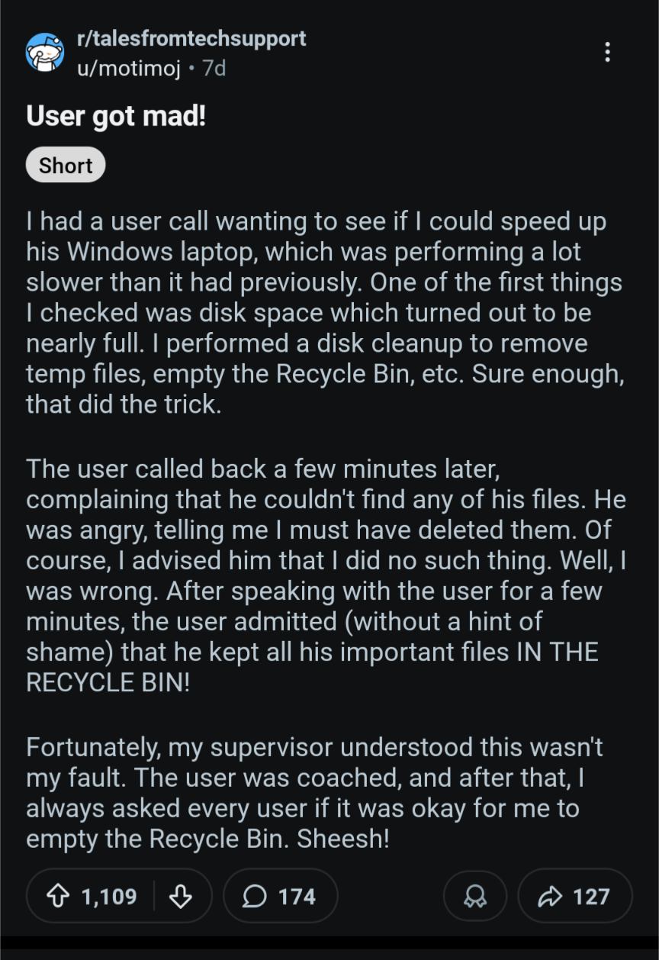Viewport: 659px width, 960px height.
Task: Tap the paragraph mentioning "IN THE RECYCLE BIN!"
Action: click(320, 576)
